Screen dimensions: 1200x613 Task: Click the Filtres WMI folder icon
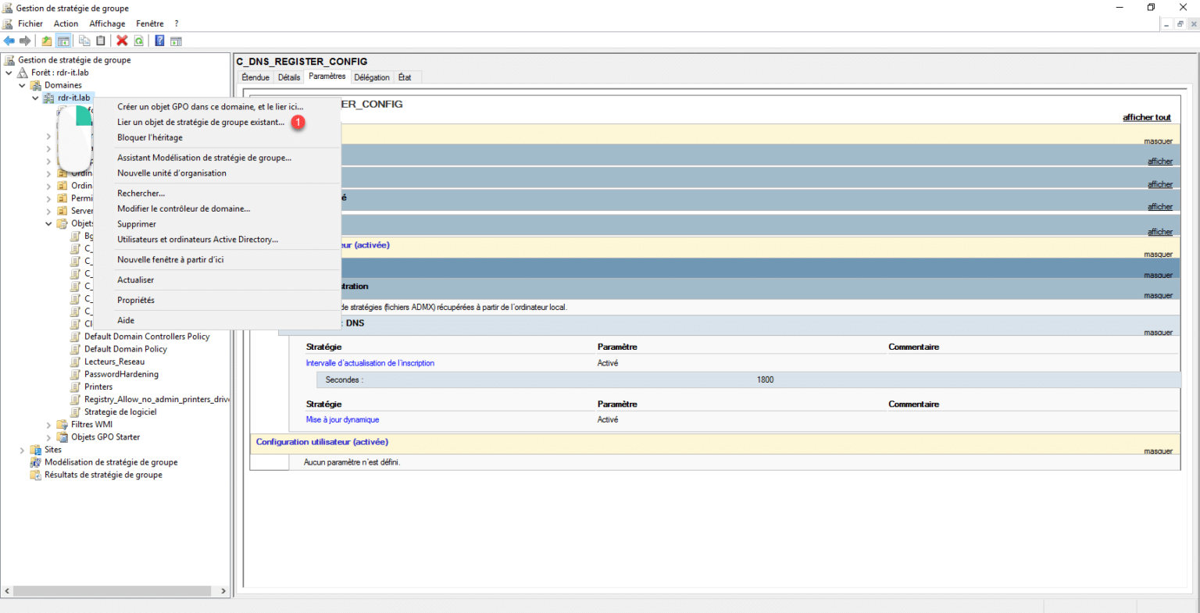[62, 425]
